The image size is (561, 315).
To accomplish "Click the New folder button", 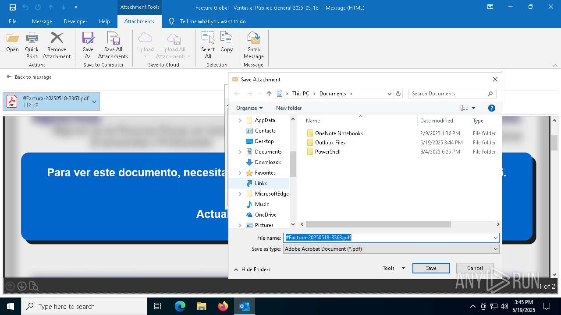I will click(289, 108).
